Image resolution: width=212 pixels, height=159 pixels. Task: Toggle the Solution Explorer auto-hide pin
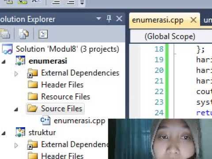pyautogui.click(x=109, y=19)
